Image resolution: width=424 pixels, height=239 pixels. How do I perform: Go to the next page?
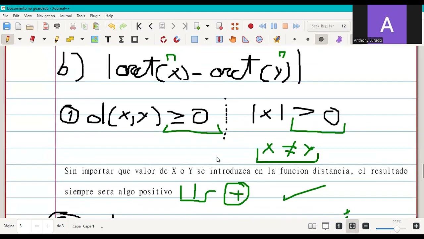173,26
